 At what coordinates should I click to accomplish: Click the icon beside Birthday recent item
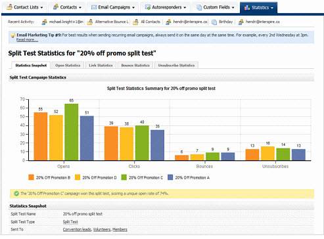point(214,22)
